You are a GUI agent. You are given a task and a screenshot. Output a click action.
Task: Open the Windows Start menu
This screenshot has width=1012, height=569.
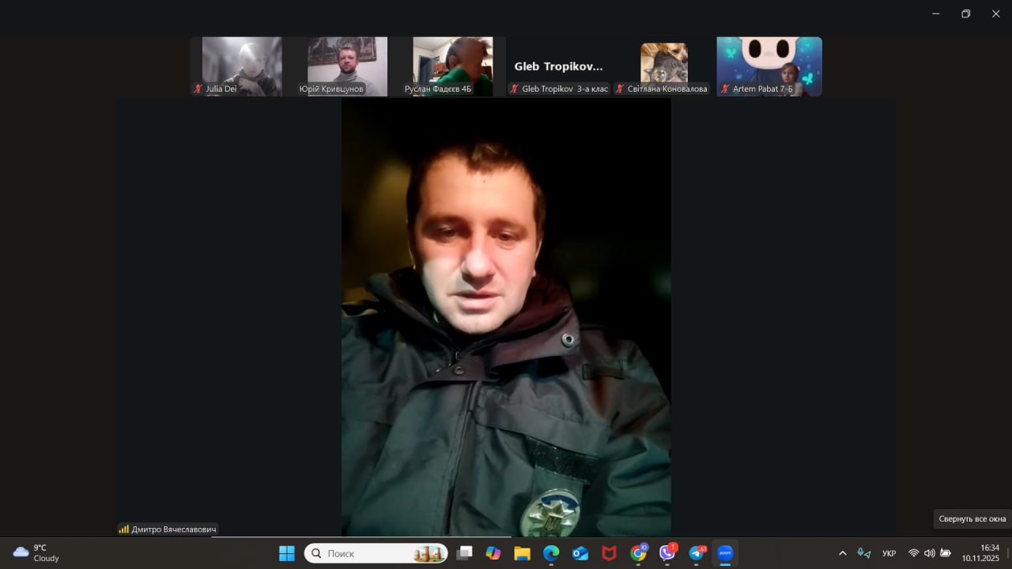(287, 553)
